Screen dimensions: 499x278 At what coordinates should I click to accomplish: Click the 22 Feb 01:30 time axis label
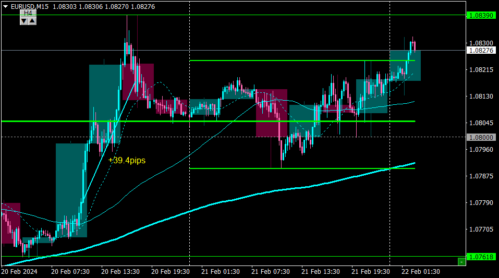click(x=420, y=272)
